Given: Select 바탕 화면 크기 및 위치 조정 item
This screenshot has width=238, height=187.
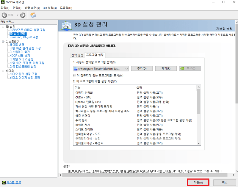Looking at the screenshot, I should pyautogui.click(x=27, y=63).
